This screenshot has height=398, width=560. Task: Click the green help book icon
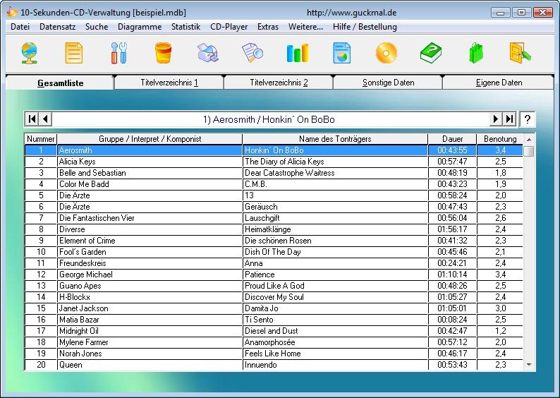[x=430, y=53]
